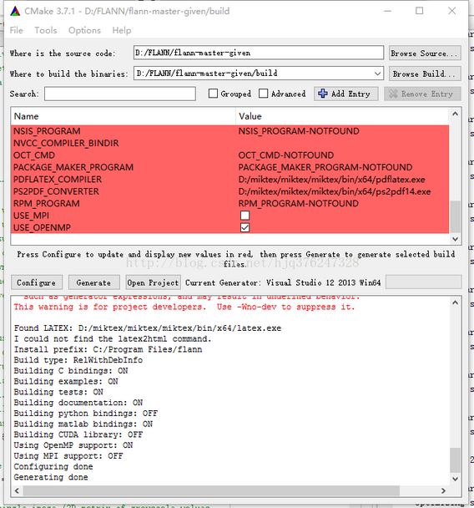Click the 'Building CUDA library: OFF' log line
This screenshot has height=508, width=474.
[78, 434]
